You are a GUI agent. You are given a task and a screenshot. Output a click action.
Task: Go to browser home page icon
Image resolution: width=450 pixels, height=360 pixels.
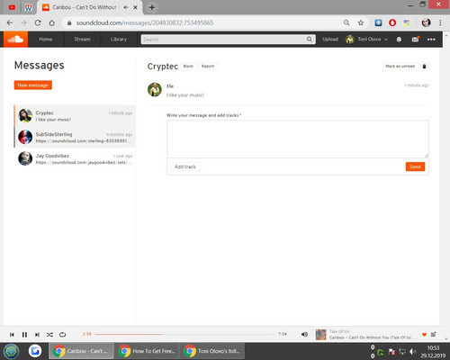(52, 22)
